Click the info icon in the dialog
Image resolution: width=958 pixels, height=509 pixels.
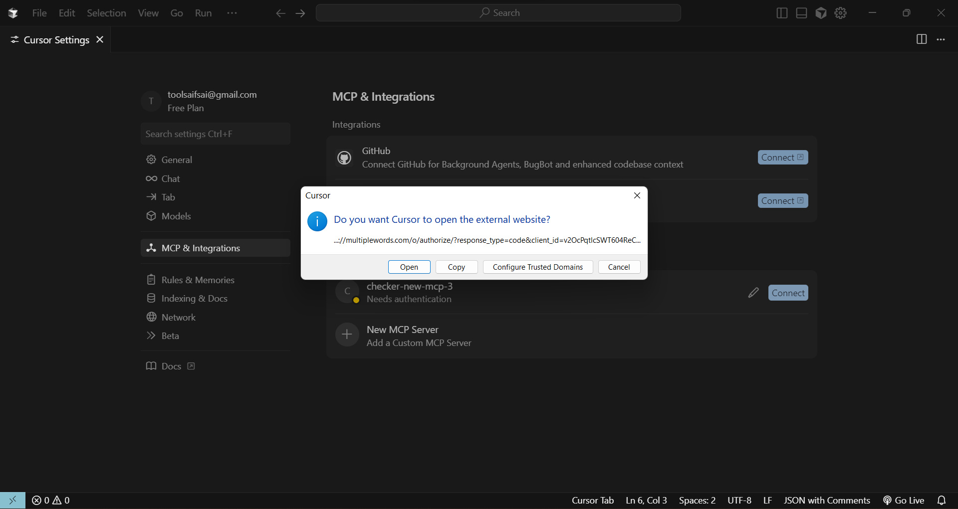[317, 221]
